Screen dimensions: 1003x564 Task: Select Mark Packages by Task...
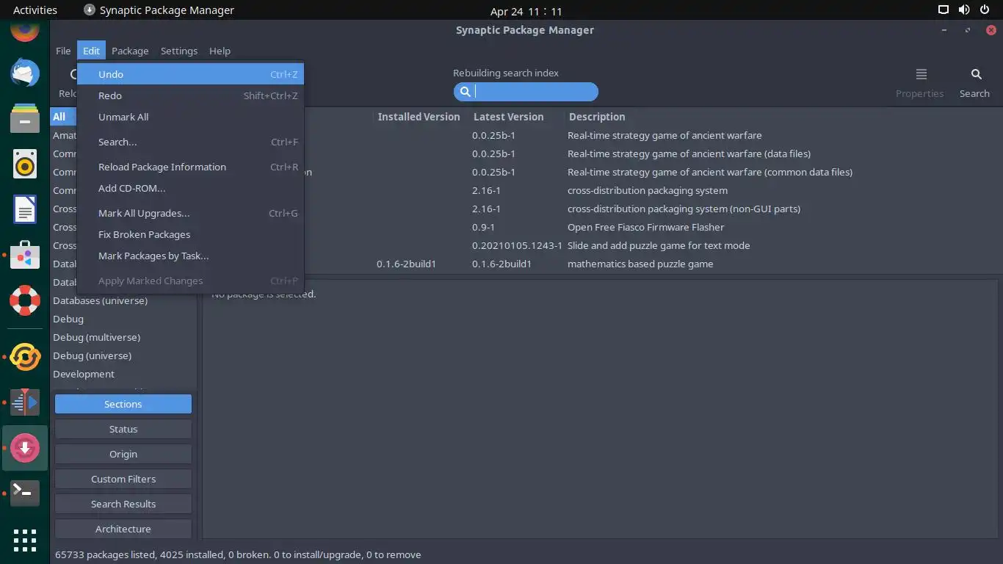(191, 256)
